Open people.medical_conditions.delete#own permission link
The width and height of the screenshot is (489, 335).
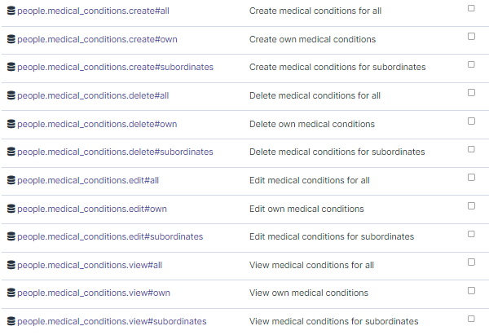pos(97,124)
